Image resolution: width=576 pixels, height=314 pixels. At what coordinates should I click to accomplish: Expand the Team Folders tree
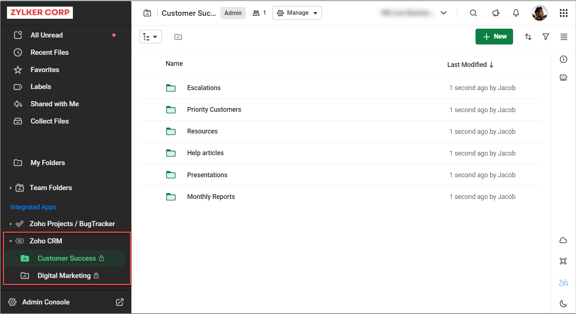coord(11,188)
